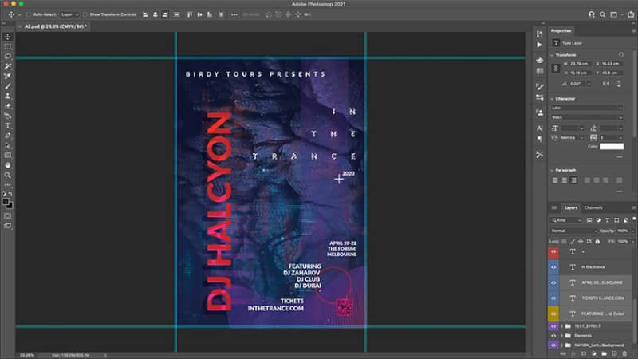Collapse the Transform section
Viewport: 638px width, 359px height.
pyautogui.click(x=552, y=55)
